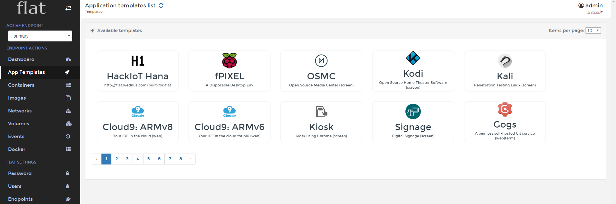
Task: Open the primary active endpoint dropdown
Action: pos(40,36)
